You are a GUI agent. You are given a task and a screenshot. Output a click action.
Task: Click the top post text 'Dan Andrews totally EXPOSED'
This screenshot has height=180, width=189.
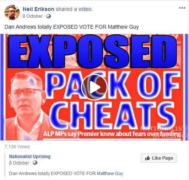click(x=41, y=27)
